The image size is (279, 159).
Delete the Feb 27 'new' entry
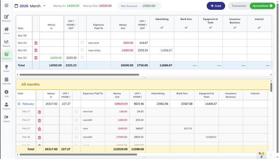(39, 129)
